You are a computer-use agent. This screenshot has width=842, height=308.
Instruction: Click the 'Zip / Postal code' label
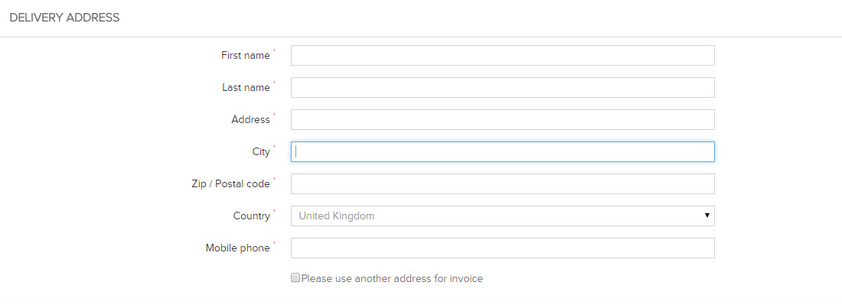tap(230, 184)
